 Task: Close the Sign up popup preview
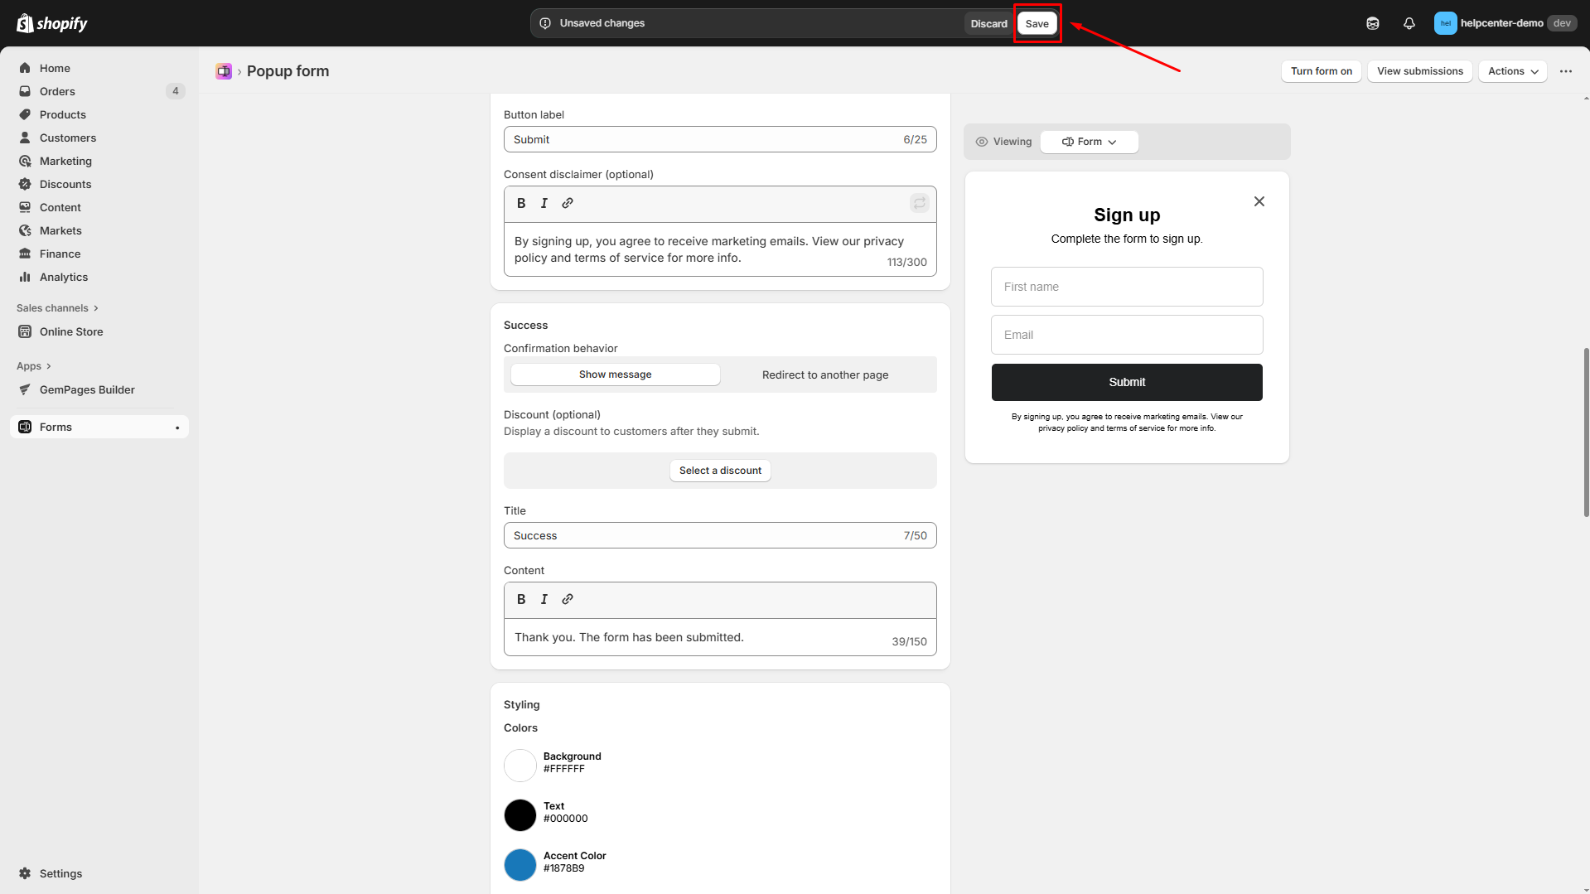point(1259,201)
